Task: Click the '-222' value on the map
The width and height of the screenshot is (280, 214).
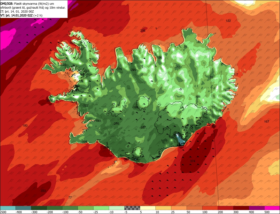Action: pos(85,105)
